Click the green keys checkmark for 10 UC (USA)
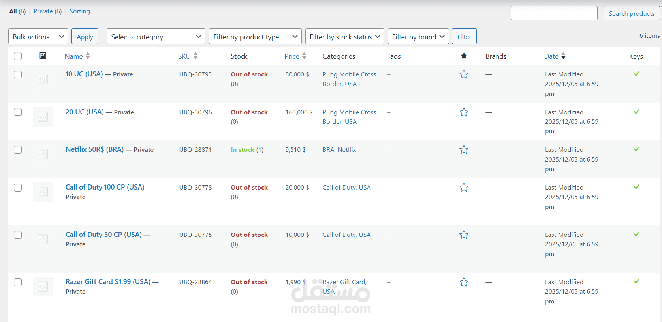This screenshot has width=662, height=322. 636,74
